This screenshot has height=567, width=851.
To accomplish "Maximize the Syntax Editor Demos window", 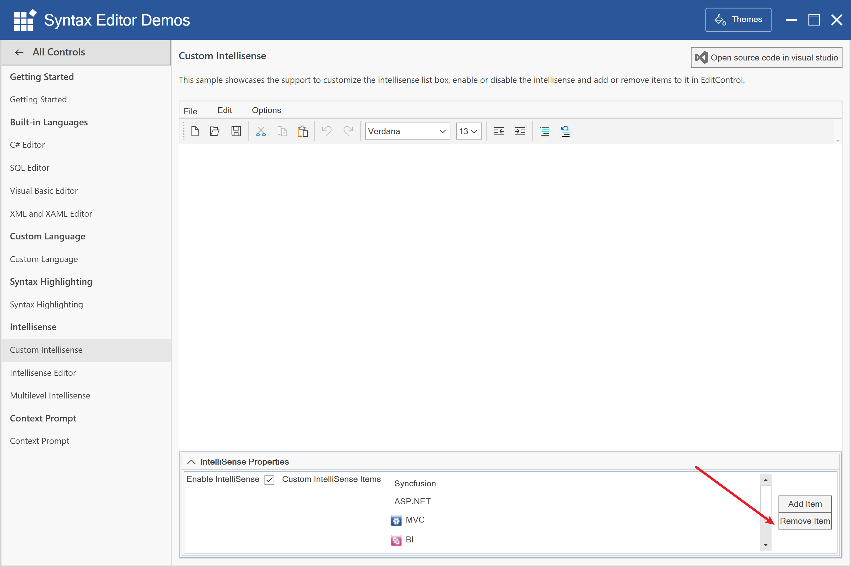I will 814,20.
